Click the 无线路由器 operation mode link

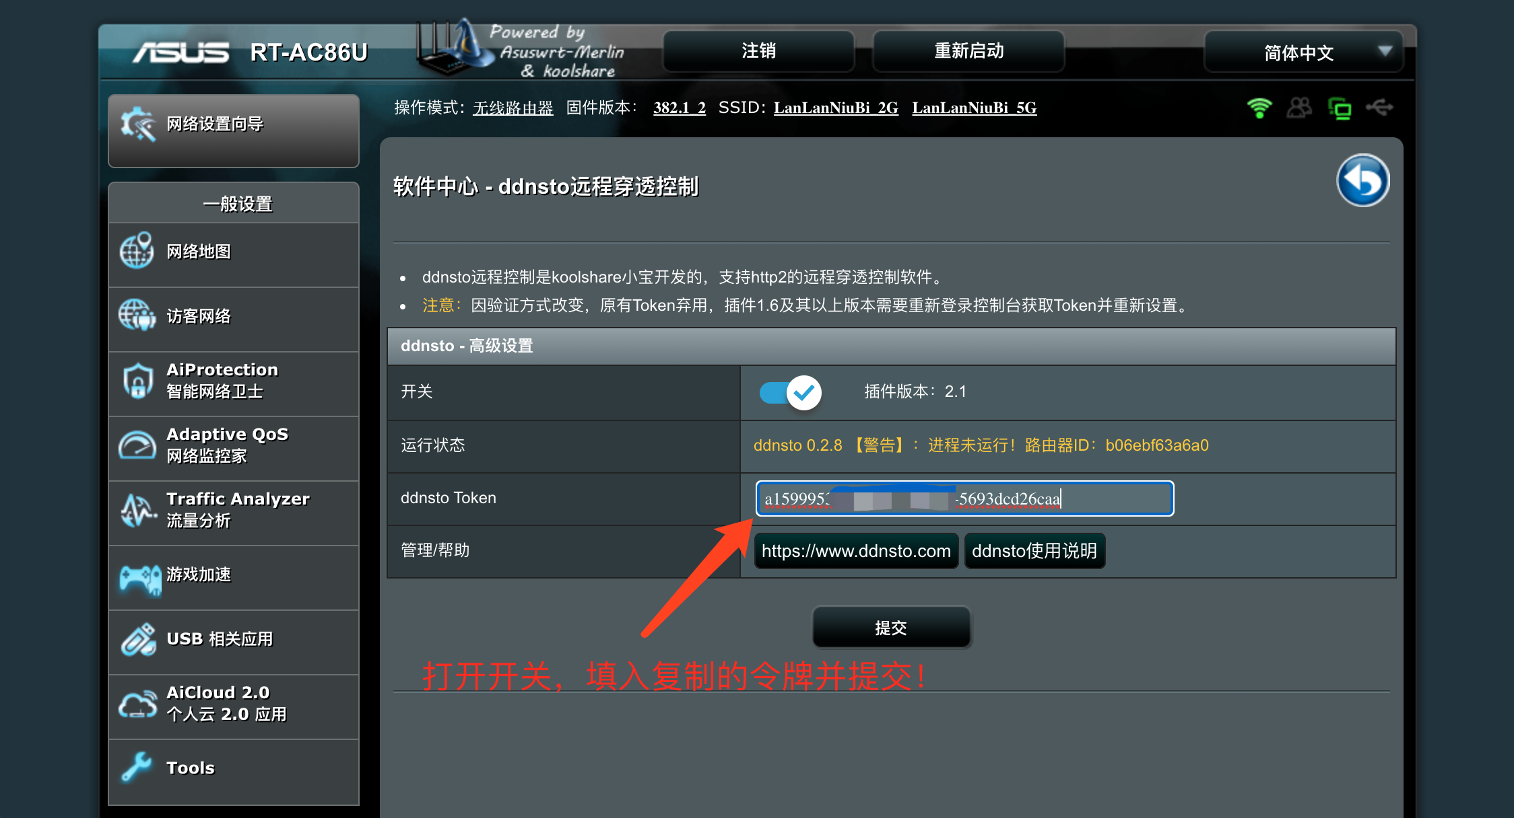(513, 108)
